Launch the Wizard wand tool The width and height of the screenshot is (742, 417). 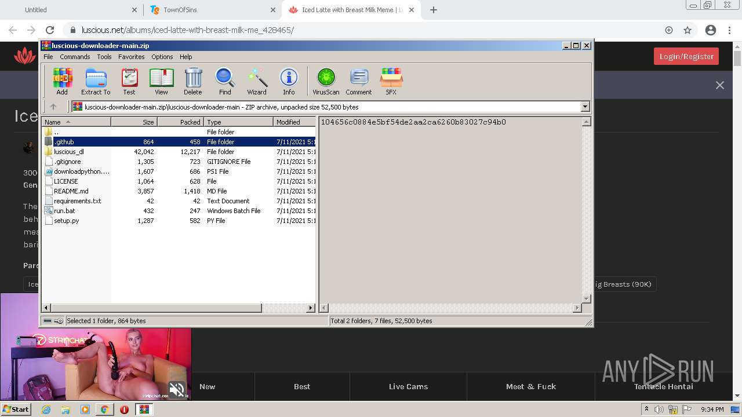[257, 81]
